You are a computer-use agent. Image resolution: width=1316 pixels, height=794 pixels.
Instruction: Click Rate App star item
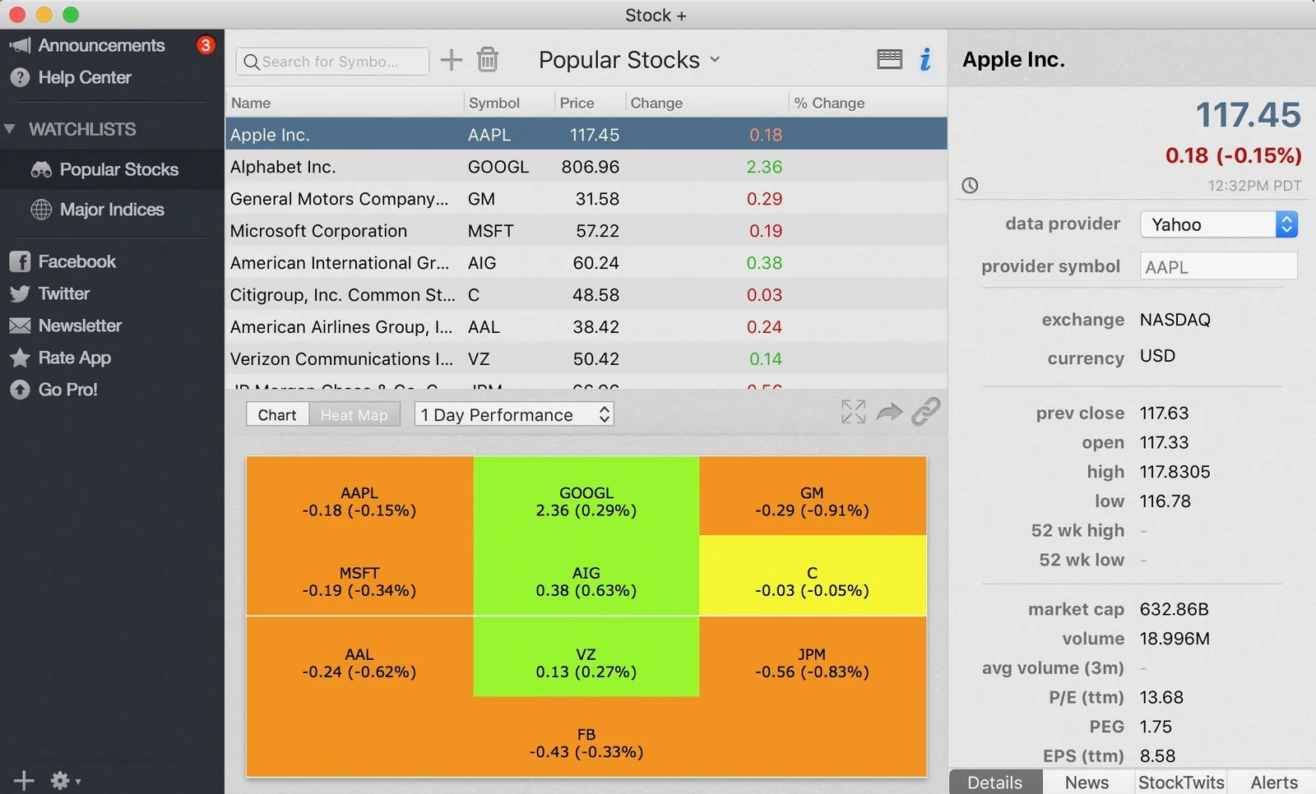60,358
